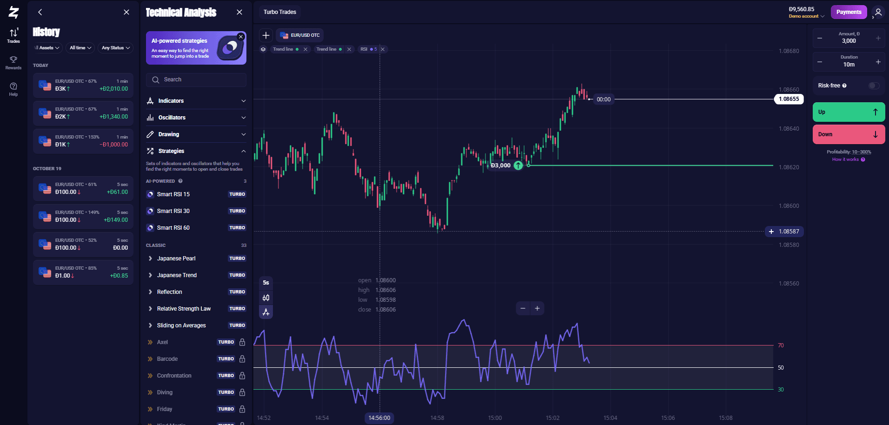The height and width of the screenshot is (425, 889).
Task: Choose the Smart RSI 15 strategy
Action: (x=196, y=194)
